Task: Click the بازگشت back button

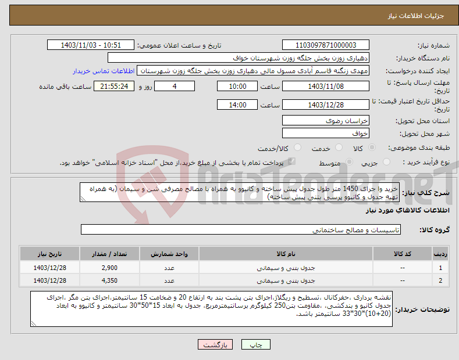Action: tap(215, 345)
